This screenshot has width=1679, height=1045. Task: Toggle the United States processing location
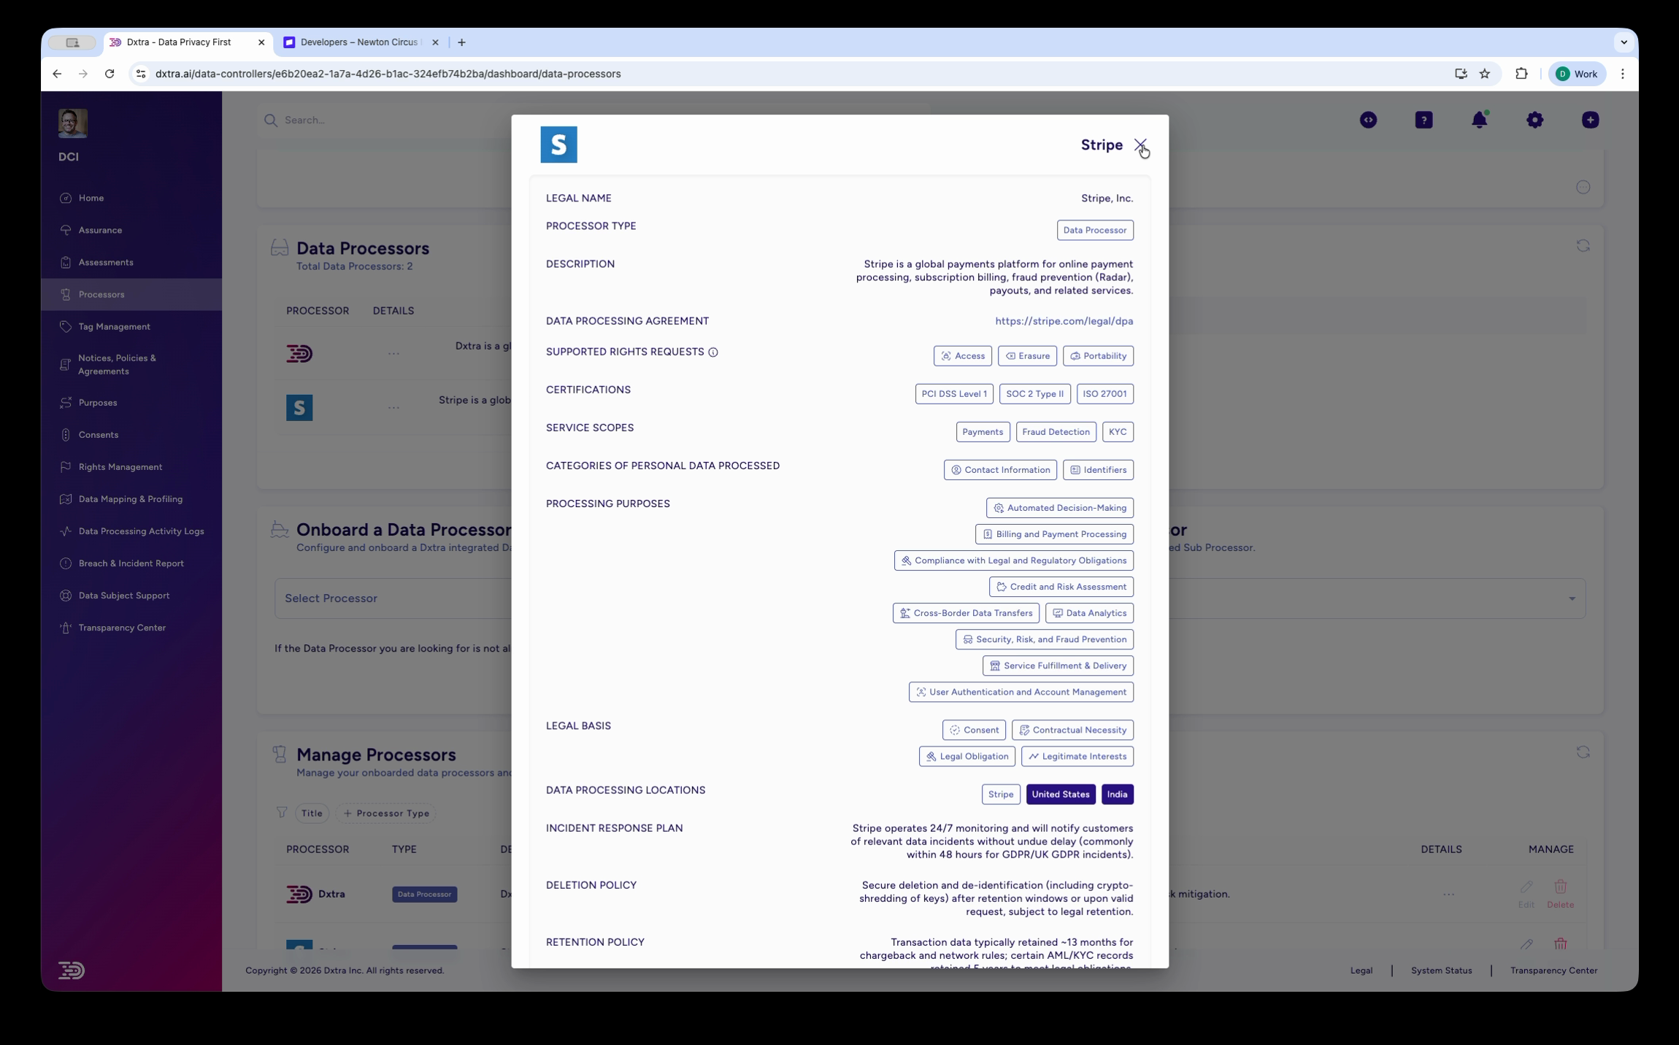1060,794
